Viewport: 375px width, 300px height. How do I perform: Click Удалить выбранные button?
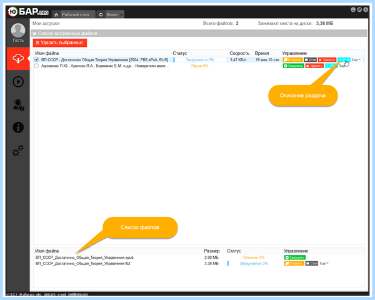coord(60,43)
